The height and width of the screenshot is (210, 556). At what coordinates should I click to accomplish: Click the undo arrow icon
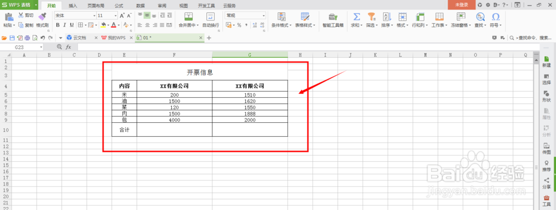coord(43,38)
